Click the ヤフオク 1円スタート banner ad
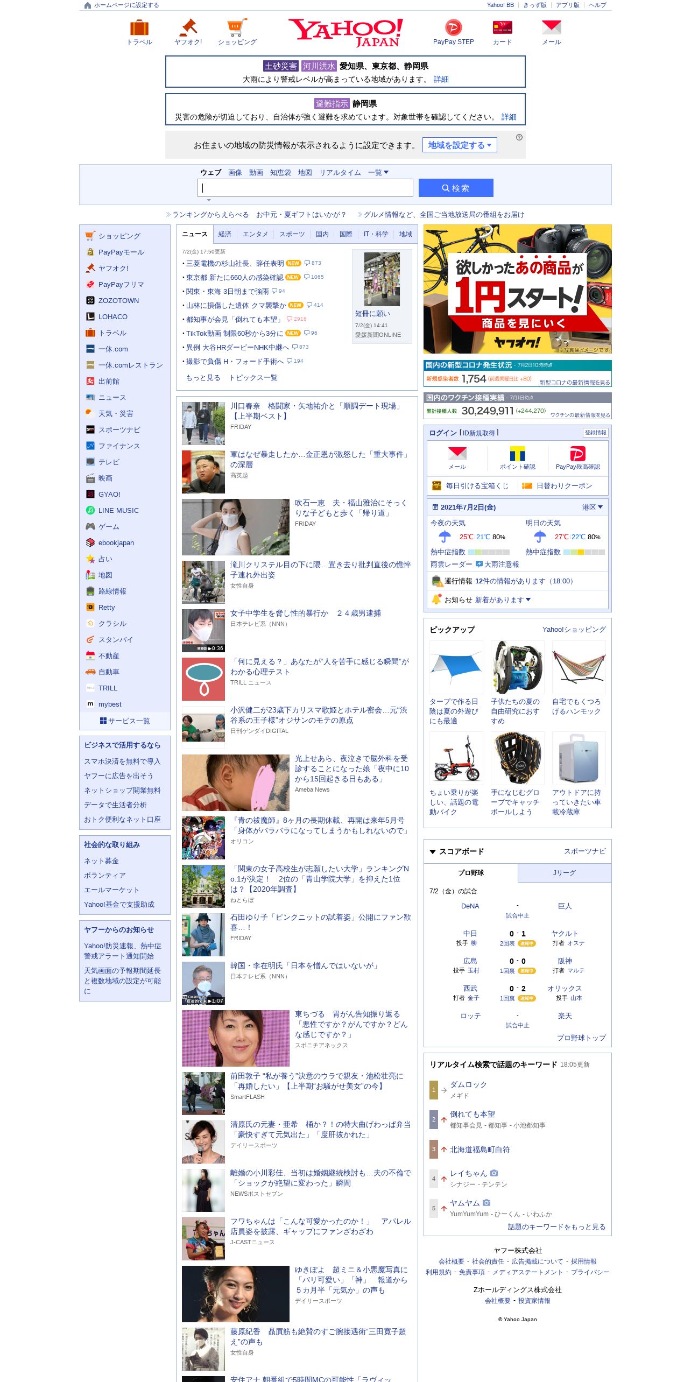 (517, 289)
